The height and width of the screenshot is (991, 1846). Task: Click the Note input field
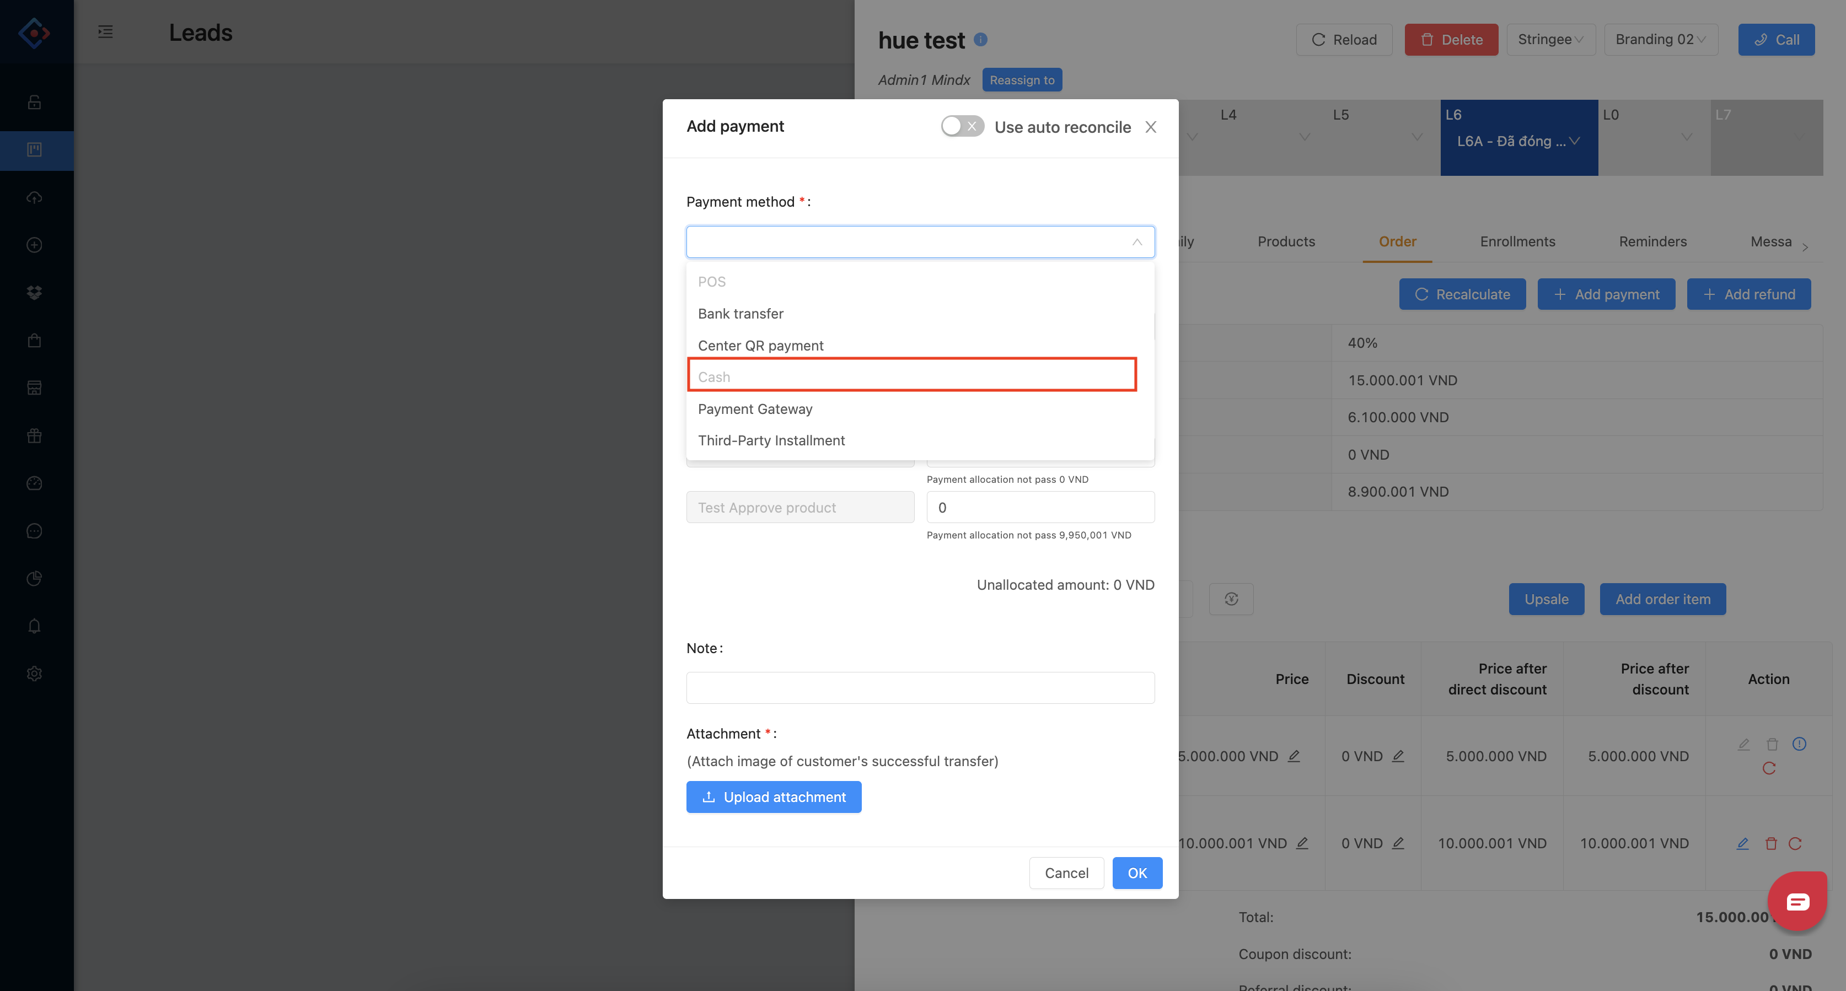[x=920, y=688]
